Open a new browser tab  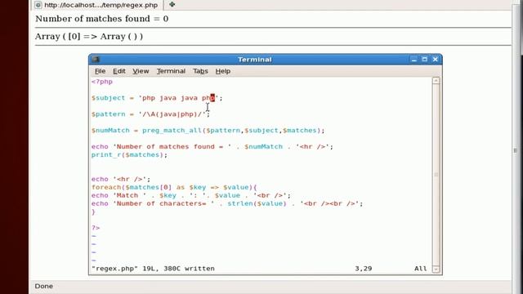click(x=172, y=4)
